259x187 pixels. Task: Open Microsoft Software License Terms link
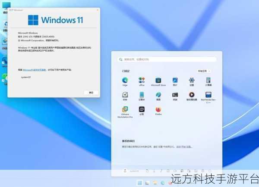tap(35, 70)
